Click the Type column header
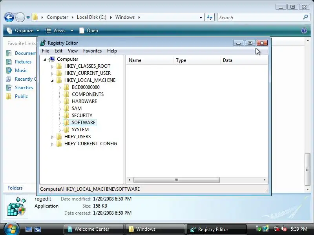Image resolution: width=314 pixels, height=235 pixels. click(x=197, y=60)
